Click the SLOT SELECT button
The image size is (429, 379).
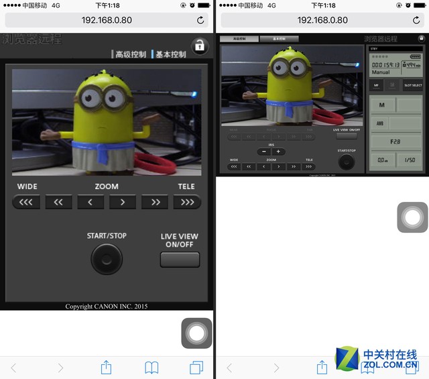tap(412, 85)
